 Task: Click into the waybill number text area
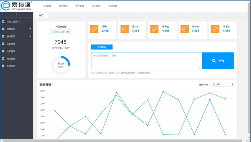pyautogui.click(x=146, y=61)
